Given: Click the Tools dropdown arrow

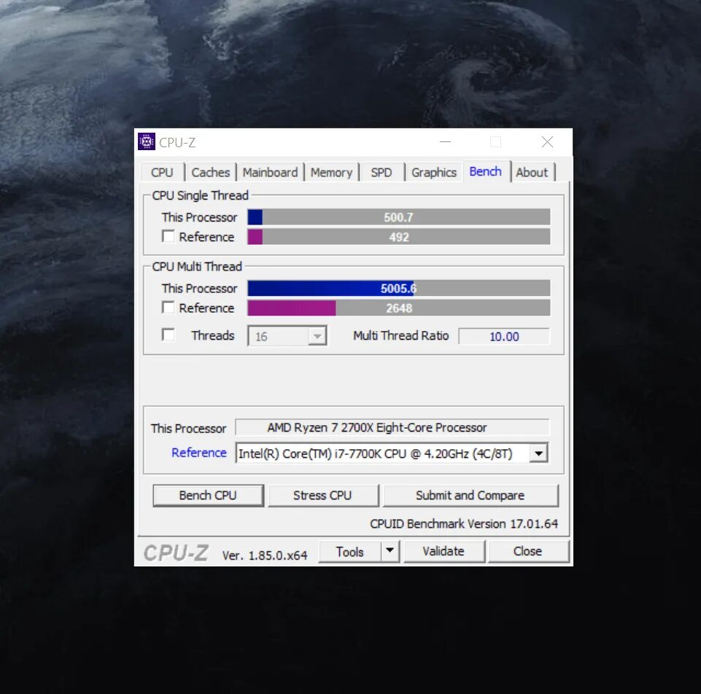Looking at the screenshot, I should (x=390, y=551).
